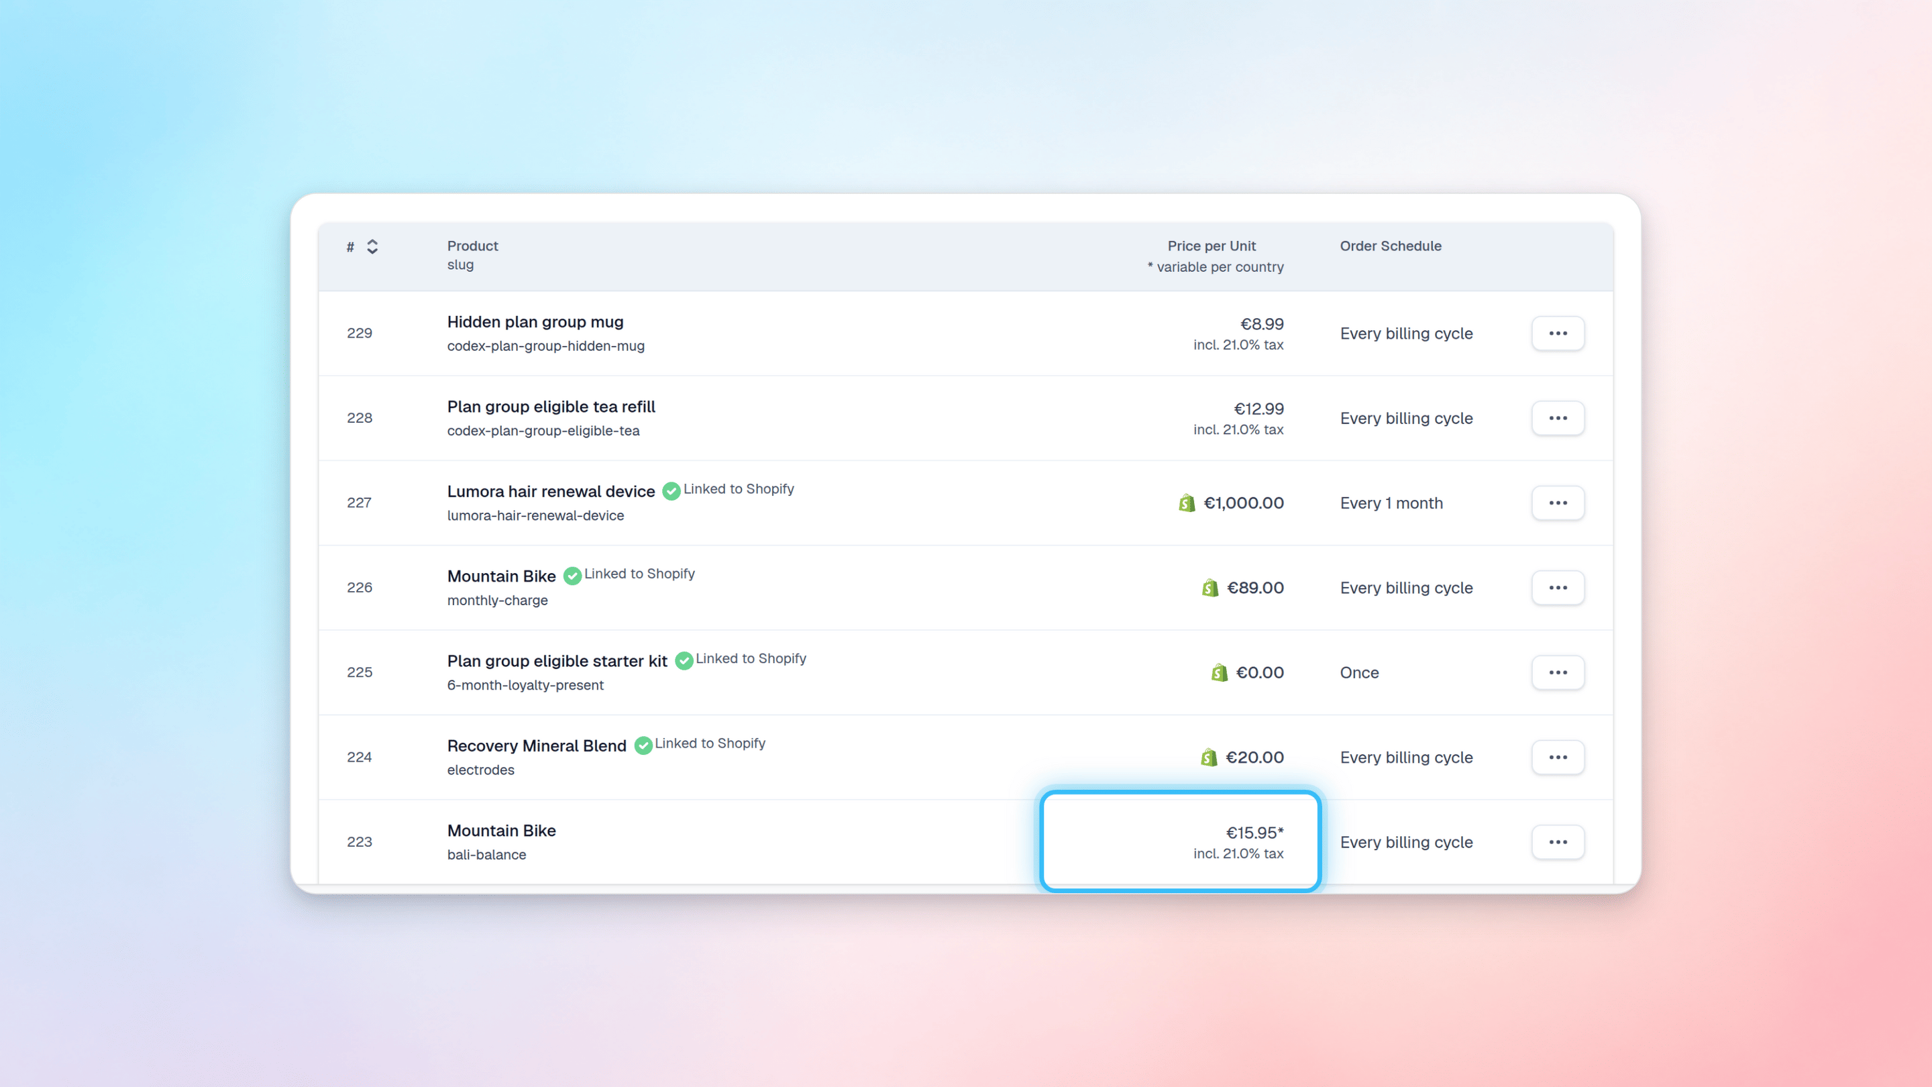Click Once order schedule on row 225
Screen dimensions: 1932x1087
click(1360, 672)
